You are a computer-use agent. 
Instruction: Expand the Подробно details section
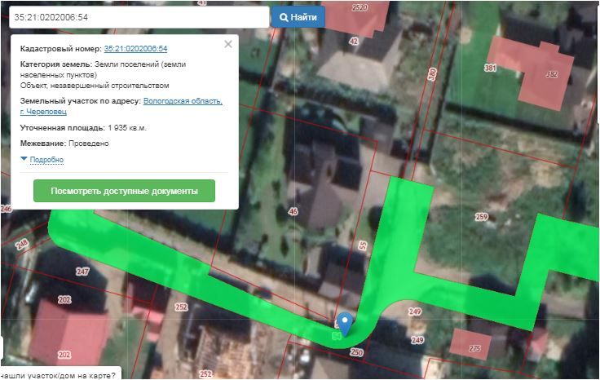pyautogui.click(x=46, y=160)
